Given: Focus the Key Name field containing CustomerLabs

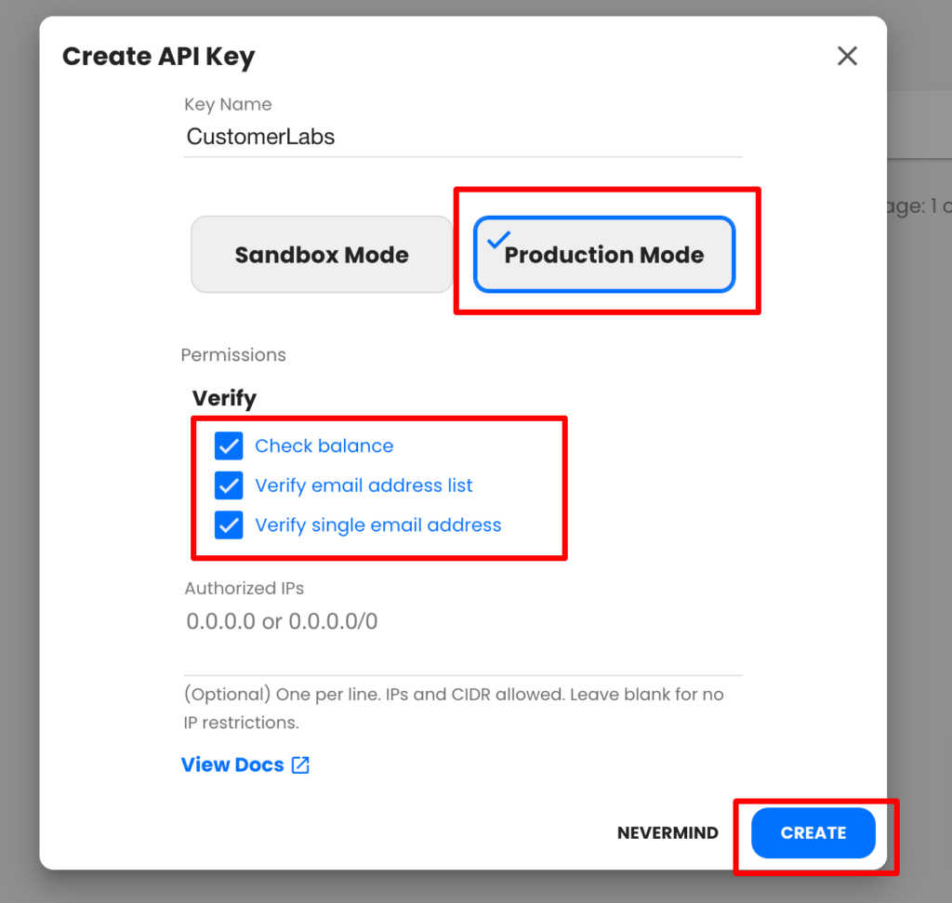Looking at the screenshot, I should coord(463,137).
